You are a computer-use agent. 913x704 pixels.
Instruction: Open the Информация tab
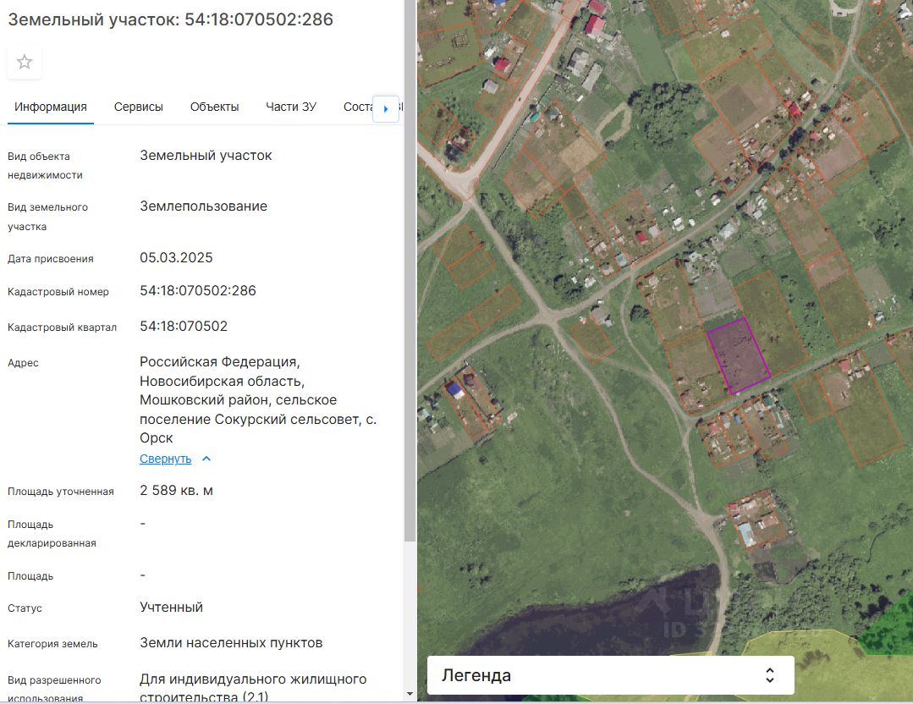(51, 107)
